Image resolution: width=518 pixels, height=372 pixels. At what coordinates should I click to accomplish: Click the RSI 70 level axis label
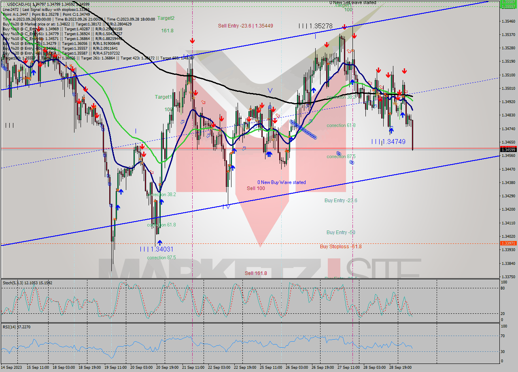[503, 336]
